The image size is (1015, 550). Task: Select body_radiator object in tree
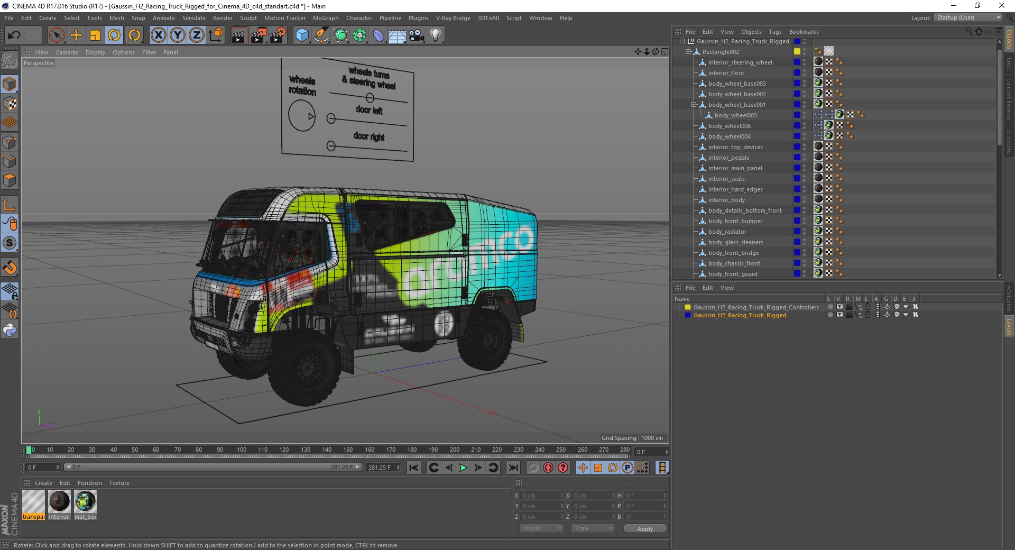click(x=727, y=232)
